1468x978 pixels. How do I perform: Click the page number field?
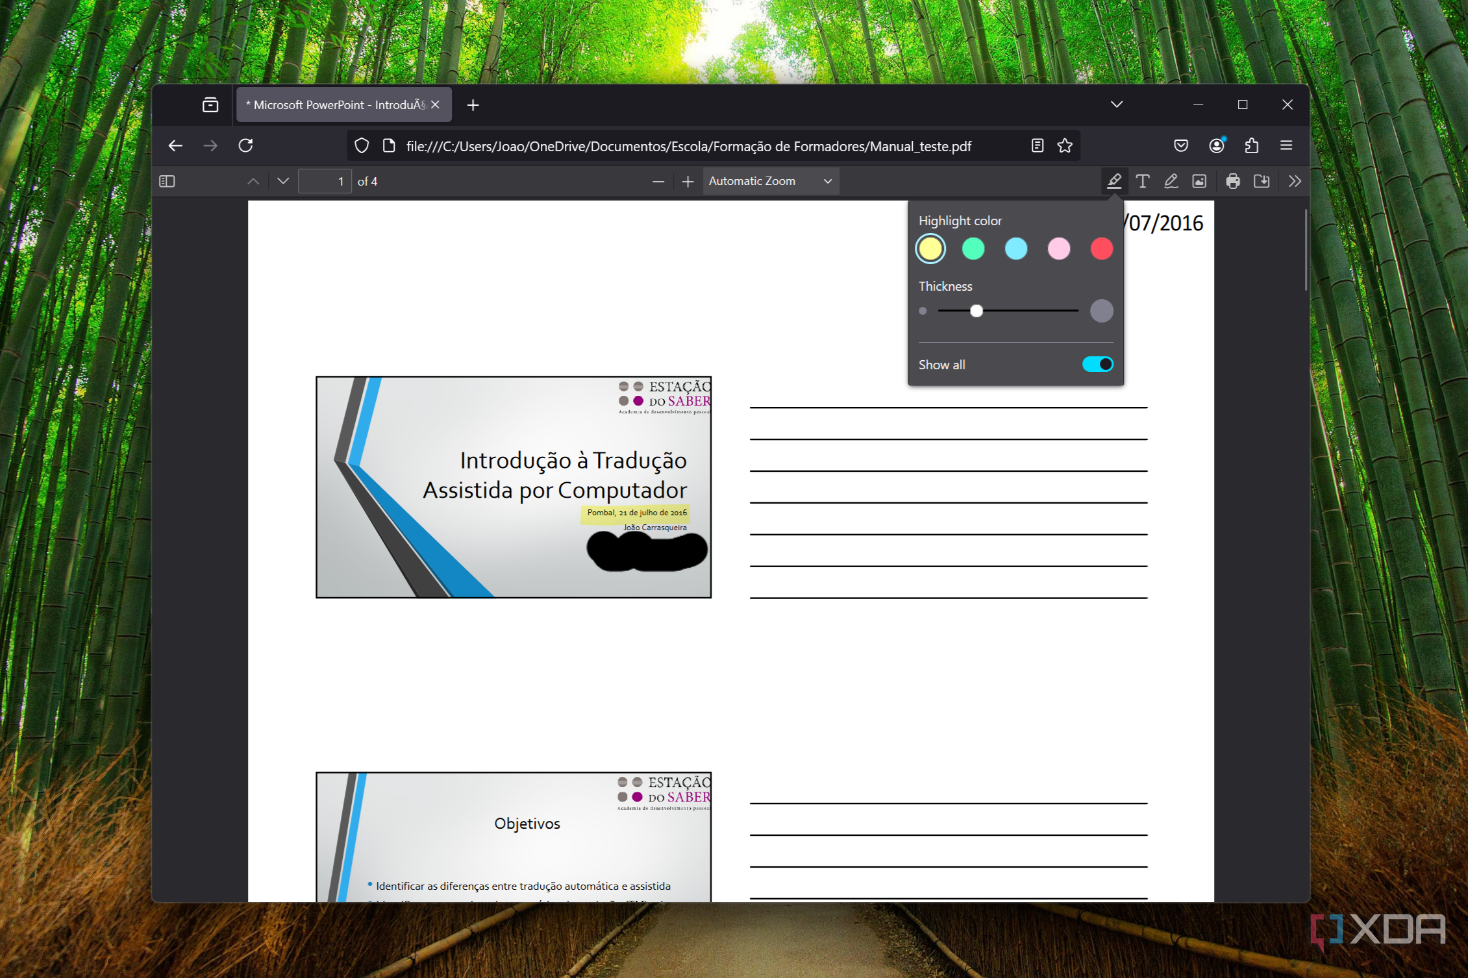[x=325, y=181]
